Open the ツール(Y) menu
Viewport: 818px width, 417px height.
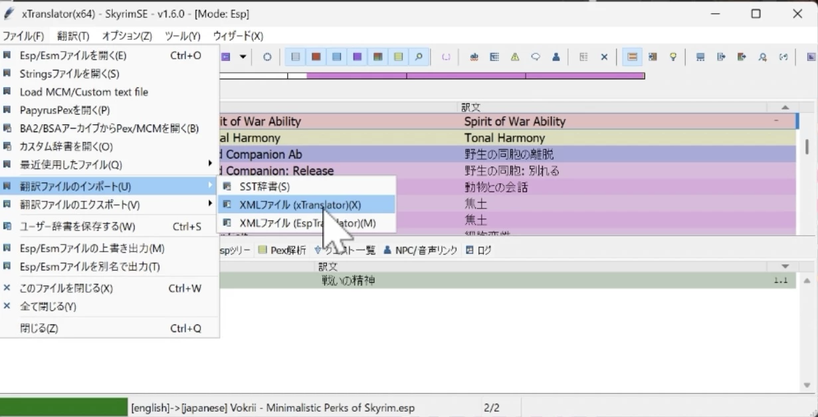coord(182,36)
